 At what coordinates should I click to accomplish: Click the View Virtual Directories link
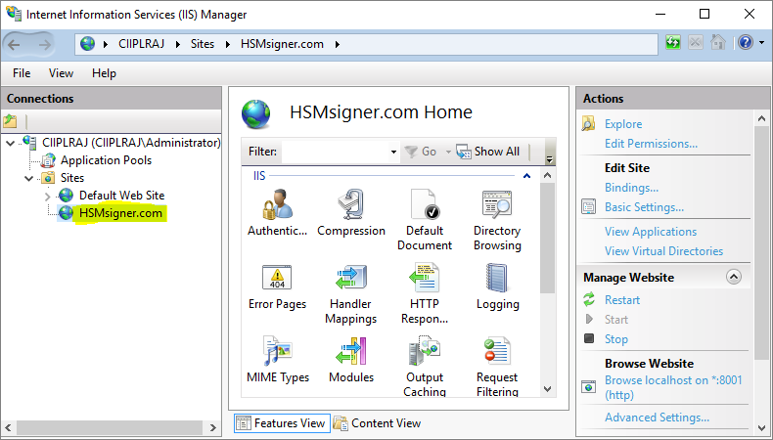664,251
